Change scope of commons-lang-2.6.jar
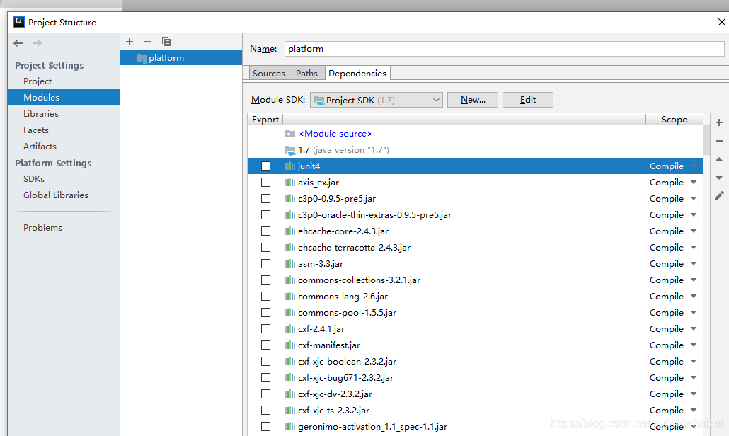The height and width of the screenshot is (436, 729). (694, 296)
